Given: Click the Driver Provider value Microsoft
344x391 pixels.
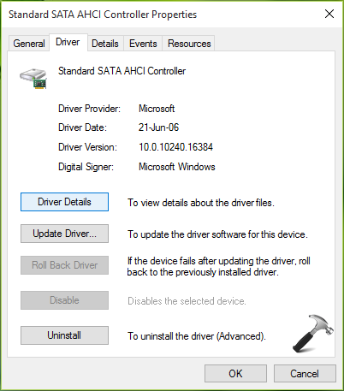Looking at the screenshot, I should tap(157, 109).
